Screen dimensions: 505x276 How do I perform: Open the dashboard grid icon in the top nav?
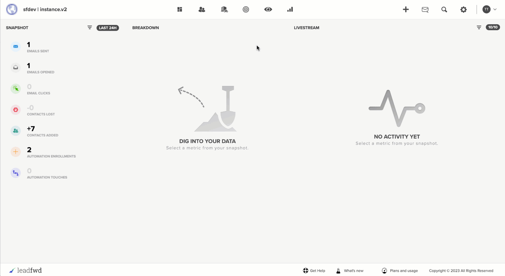click(x=180, y=9)
